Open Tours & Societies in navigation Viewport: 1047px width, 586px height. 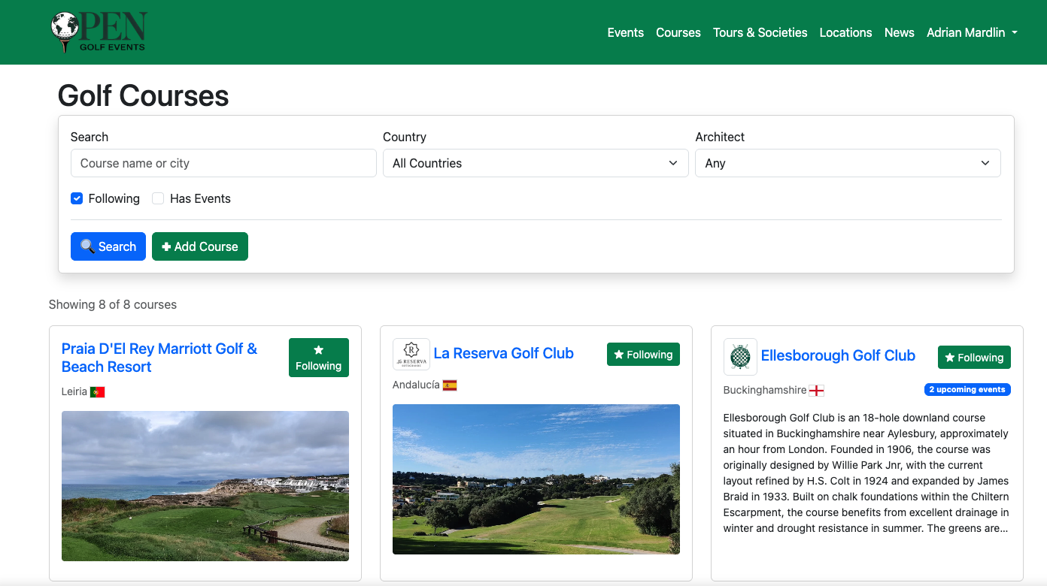tap(760, 32)
